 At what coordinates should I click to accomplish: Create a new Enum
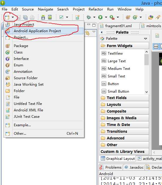[44, 65]
